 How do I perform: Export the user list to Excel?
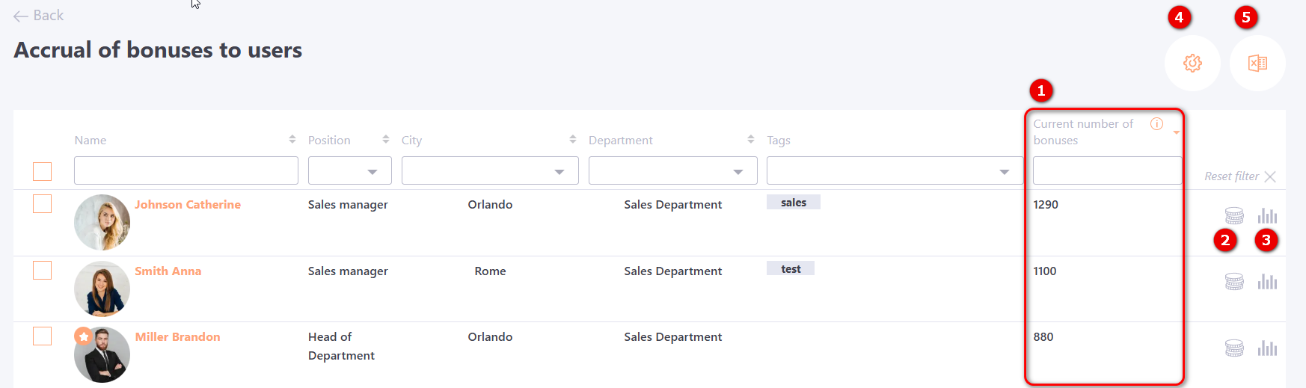[1257, 64]
